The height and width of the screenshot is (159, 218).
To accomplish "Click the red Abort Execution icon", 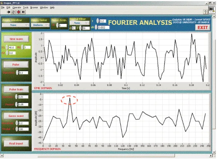I will tap(19, 12).
